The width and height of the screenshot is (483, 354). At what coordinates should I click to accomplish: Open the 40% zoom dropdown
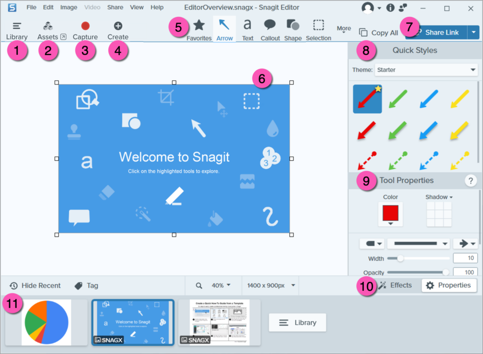[x=221, y=285]
